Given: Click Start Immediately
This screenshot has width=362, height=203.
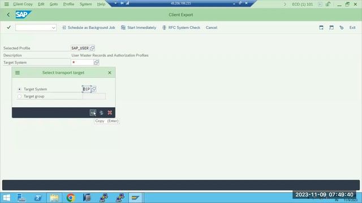Looking at the screenshot, I should point(139,28).
